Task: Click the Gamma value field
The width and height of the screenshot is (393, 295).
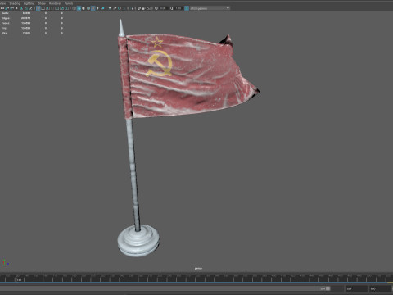Action: 178,8
